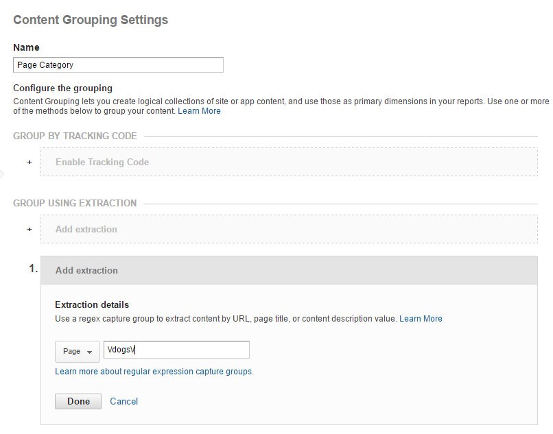
Task: Click the Configure the grouping heading
Action: pyautogui.click(x=62, y=88)
